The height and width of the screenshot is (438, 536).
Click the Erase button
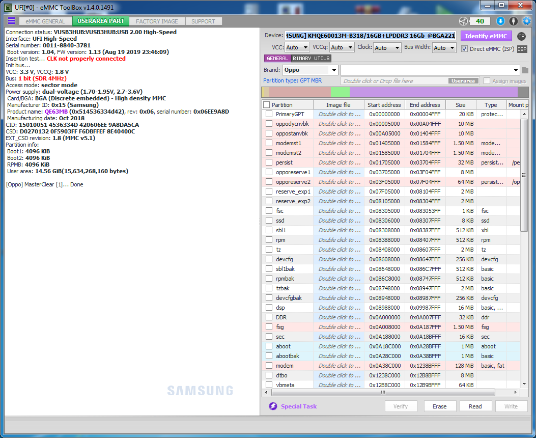coord(440,406)
